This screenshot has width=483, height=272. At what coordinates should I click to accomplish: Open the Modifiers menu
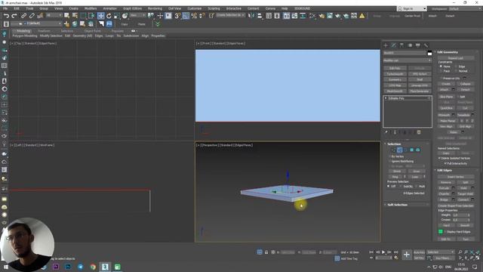click(x=91, y=8)
